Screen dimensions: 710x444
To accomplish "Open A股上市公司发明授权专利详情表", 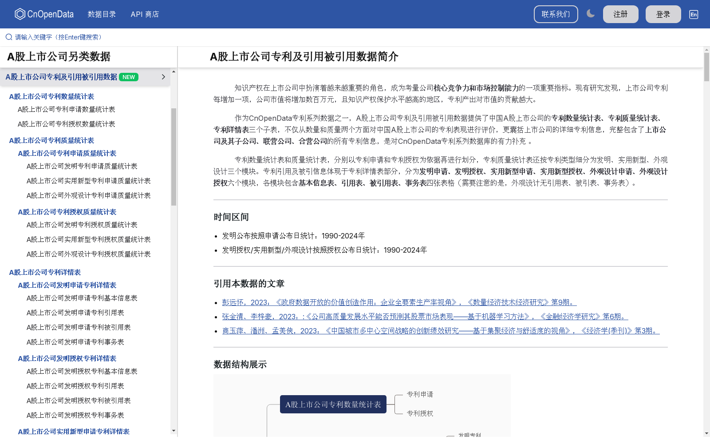I will click(x=67, y=358).
